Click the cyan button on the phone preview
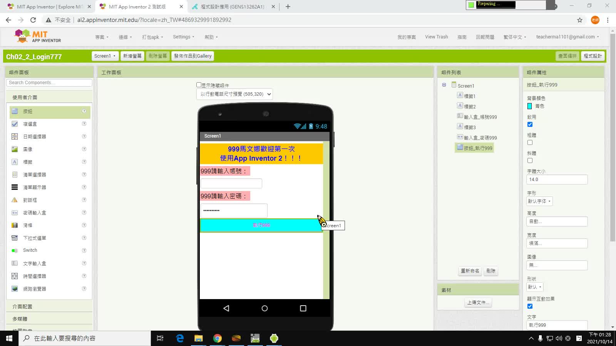Image resolution: width=616 pixels, height=346 pixels. [261, 225]
